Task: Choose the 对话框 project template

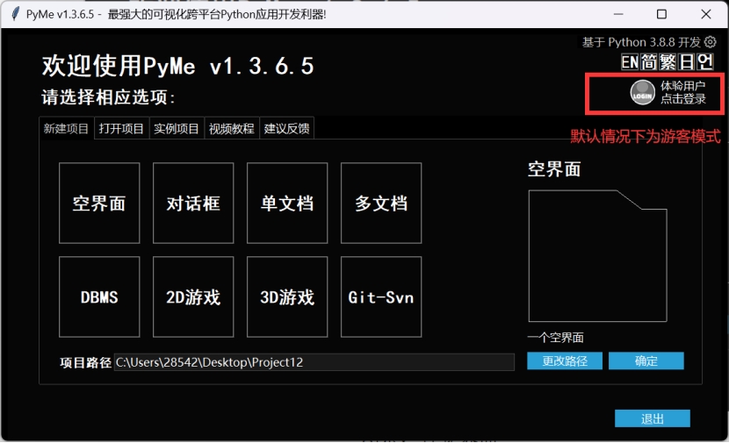Action: [193, 203]
